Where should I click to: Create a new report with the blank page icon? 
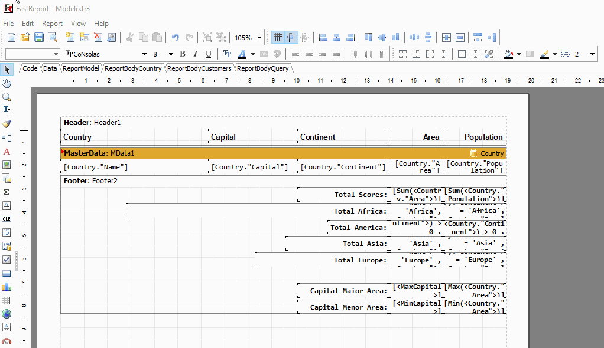(12, 37)
